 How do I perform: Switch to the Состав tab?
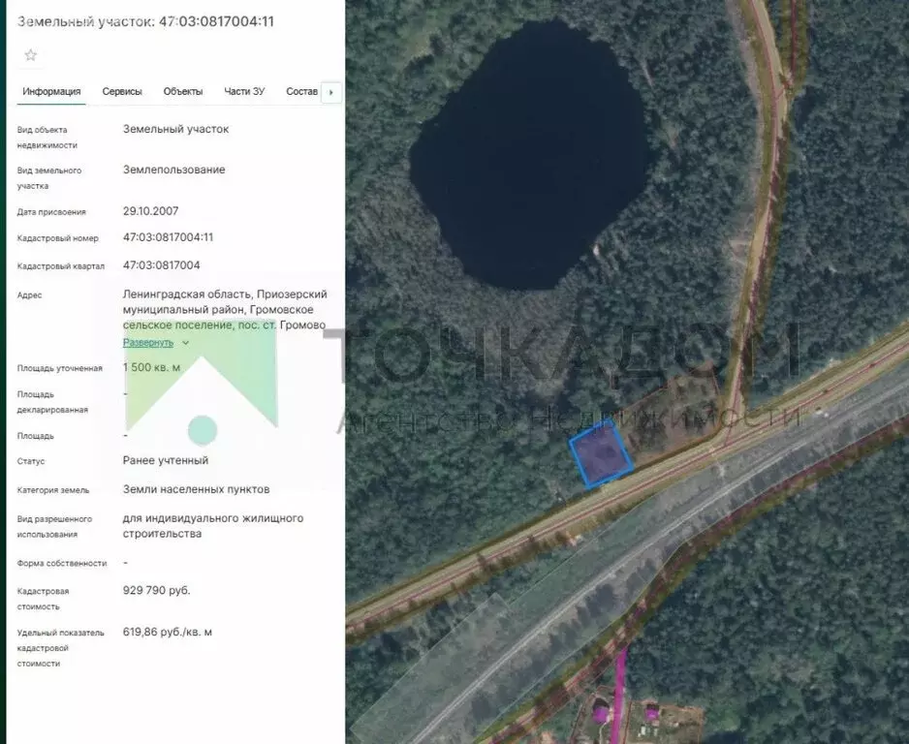[x=302, y=92]
